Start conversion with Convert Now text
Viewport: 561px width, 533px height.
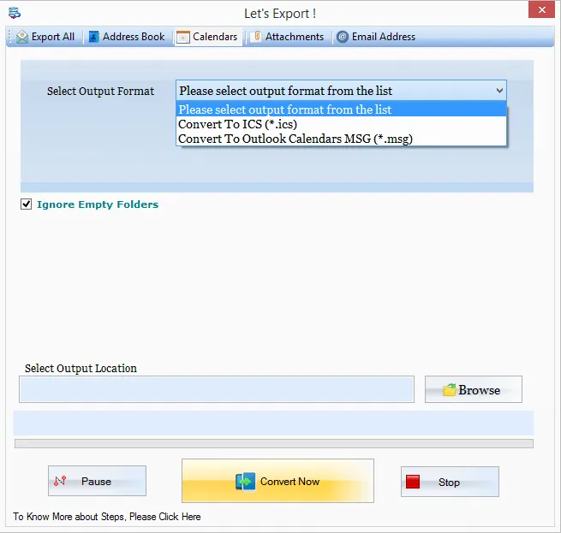[x=289, y=482]
